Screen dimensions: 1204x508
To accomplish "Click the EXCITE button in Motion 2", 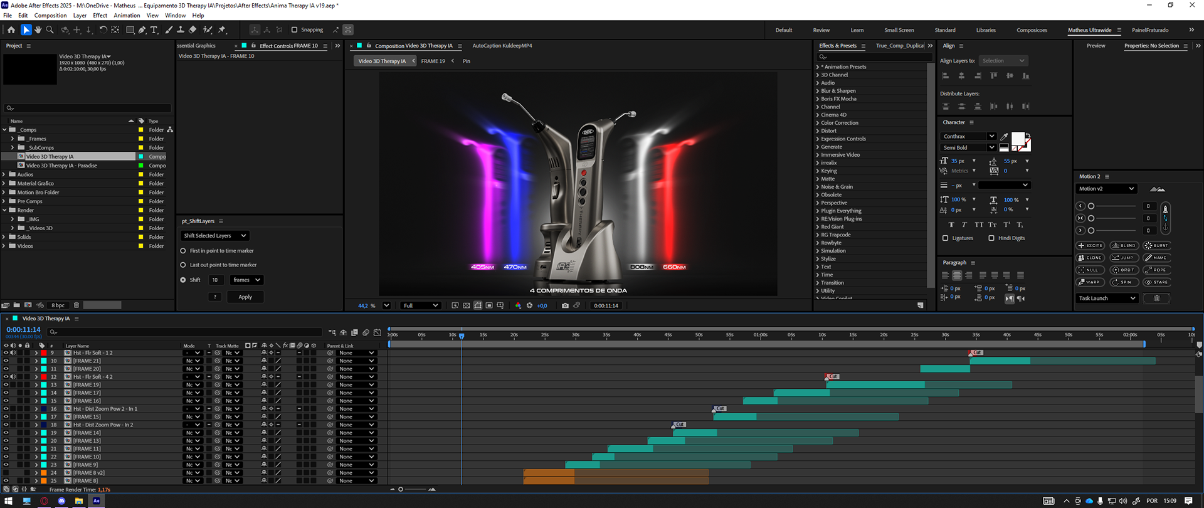I will click(1090, 245).
